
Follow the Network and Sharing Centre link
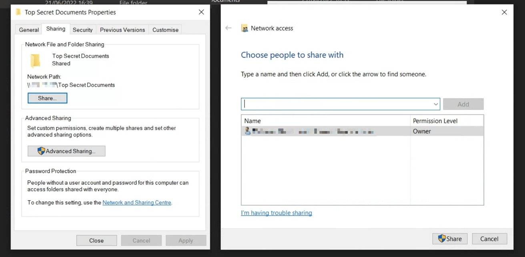(137, 203)
